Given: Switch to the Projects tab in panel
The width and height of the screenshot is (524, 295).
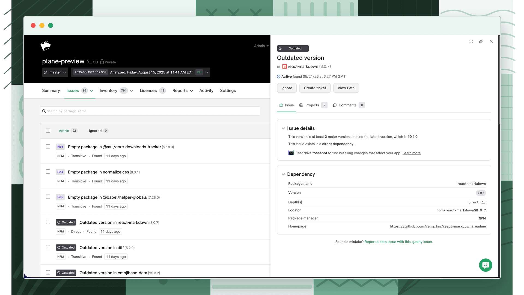Looking at the screenshot, I should point(313,105).
